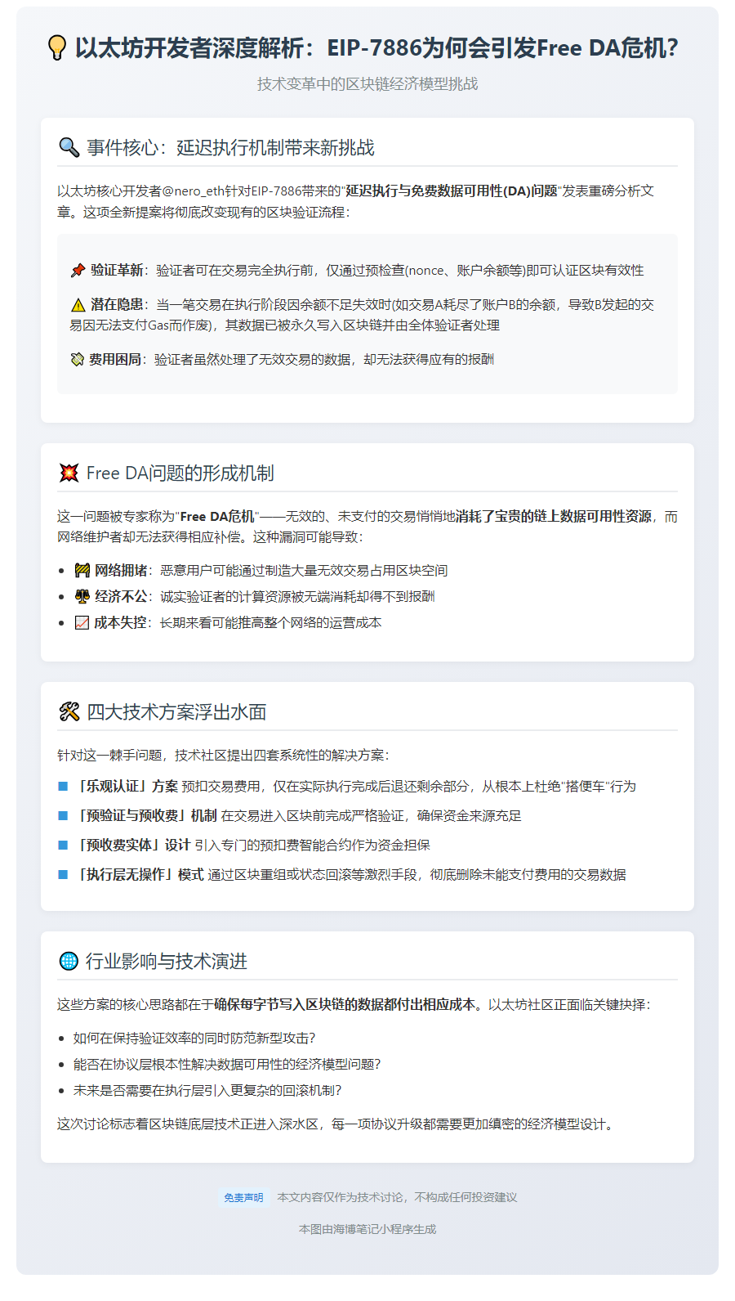
Task: Click the question 能否在协议层根本性解决数据可用性的经济模型问题？
Action: click(x=227, y=1064)
